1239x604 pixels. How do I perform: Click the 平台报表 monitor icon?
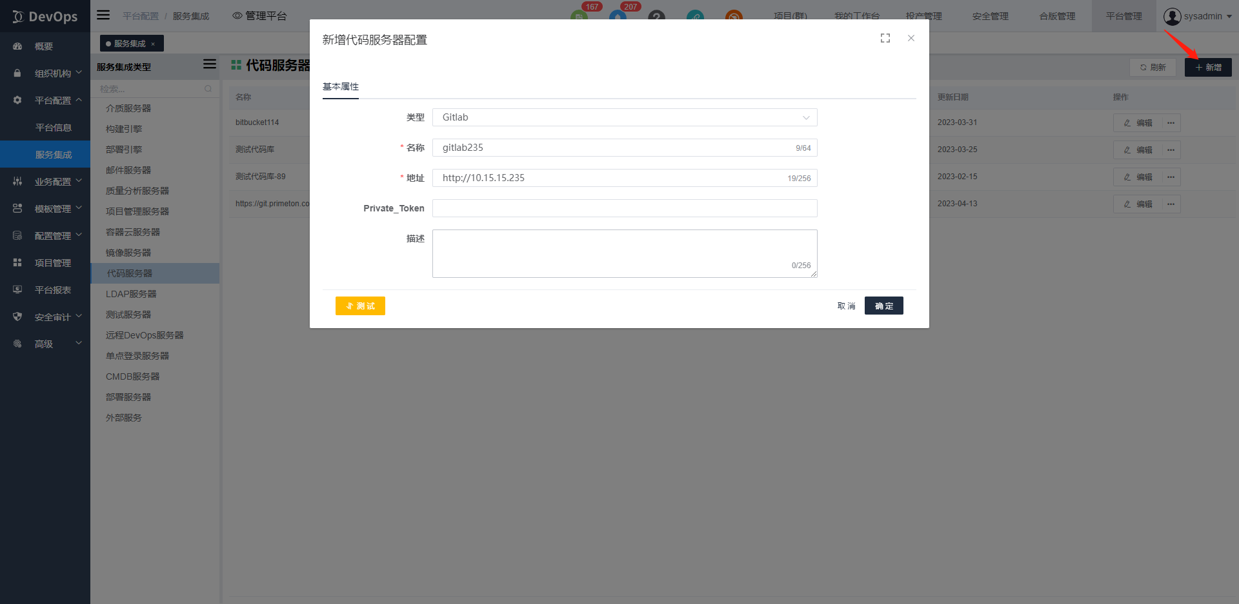pos(17,290)
